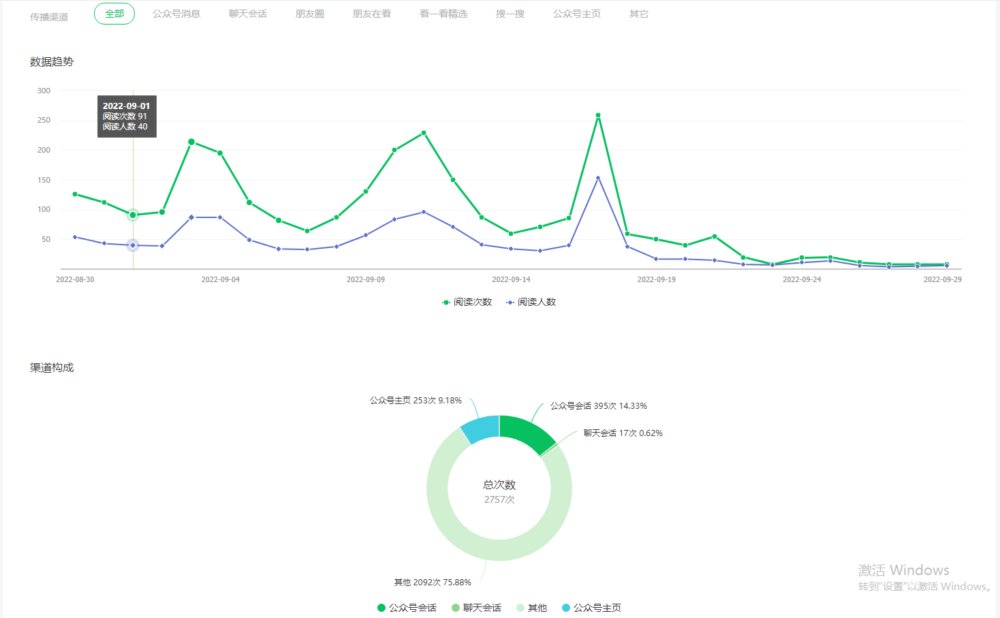Image resolution: width=1000 pixels, height=618 pixels.
Task: Click the highlighted 2022-09-01 purple data point
Action: click(x=133, y=245)
